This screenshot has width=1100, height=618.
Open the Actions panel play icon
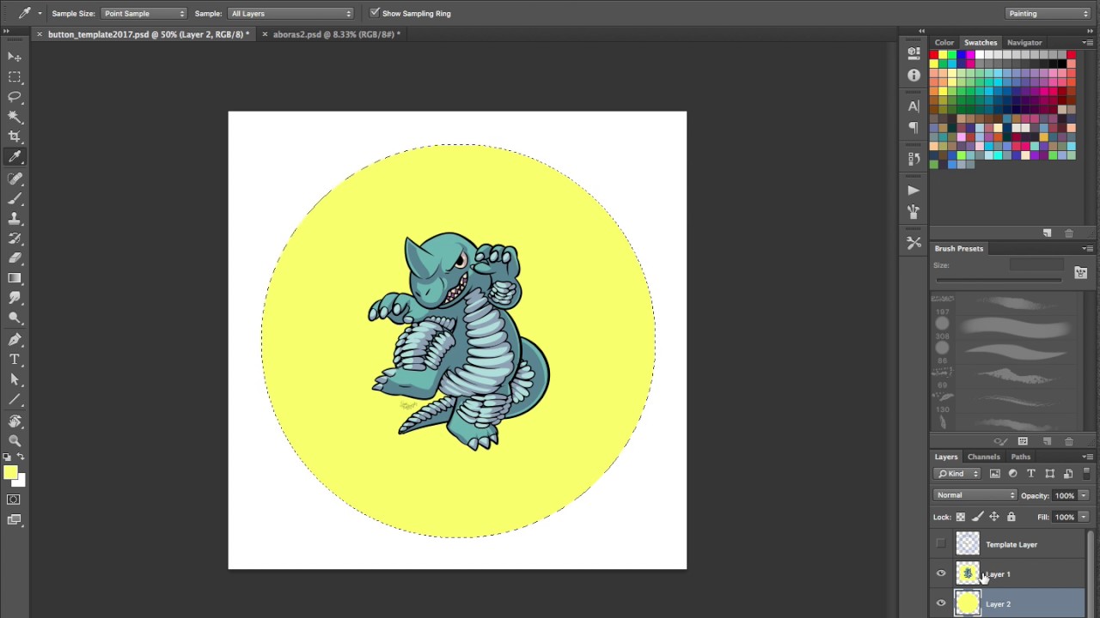point(914,191)
